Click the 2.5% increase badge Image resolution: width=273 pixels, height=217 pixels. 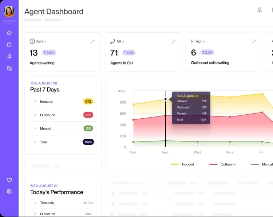(207, 52)
